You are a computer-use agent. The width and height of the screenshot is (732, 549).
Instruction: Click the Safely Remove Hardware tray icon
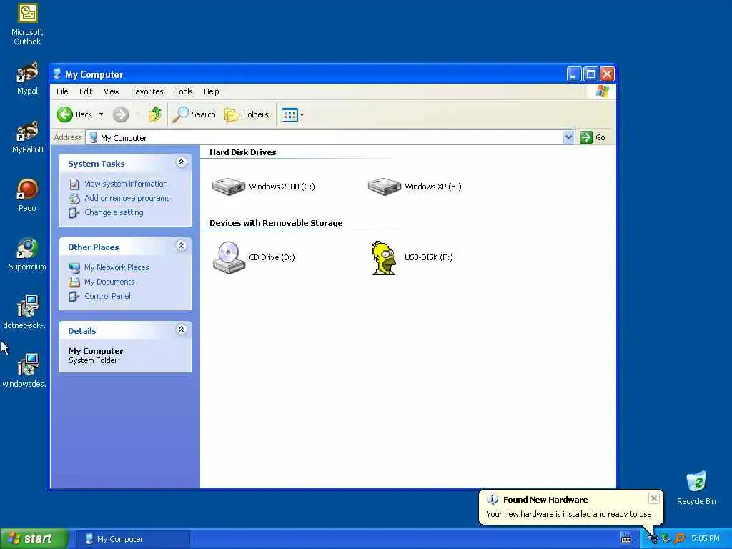point(666,539)
